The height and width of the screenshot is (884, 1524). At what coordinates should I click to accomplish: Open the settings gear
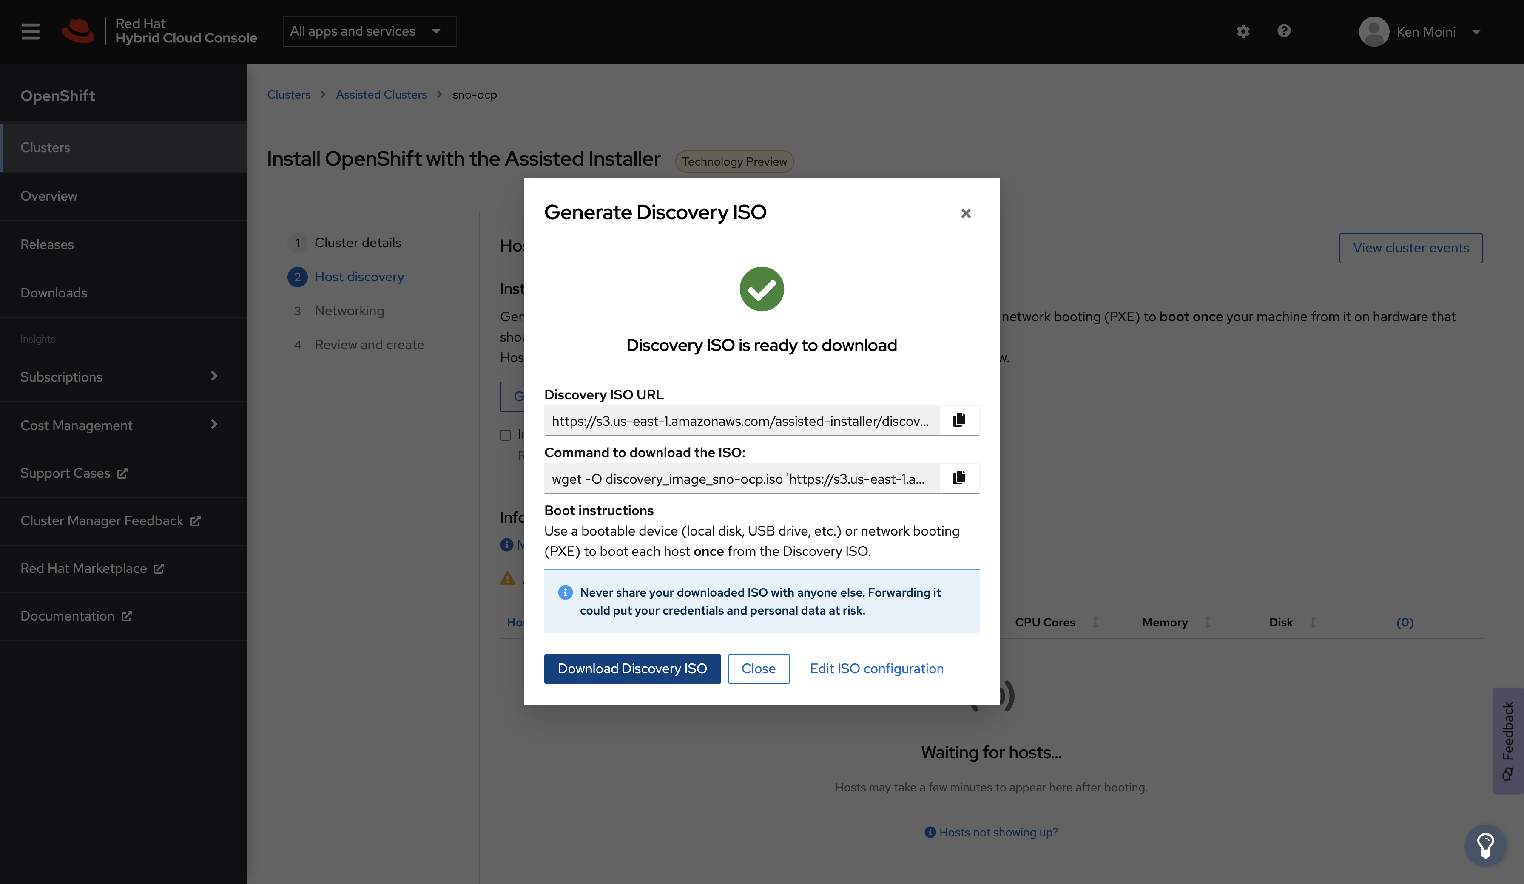[x=1243, y=31]
